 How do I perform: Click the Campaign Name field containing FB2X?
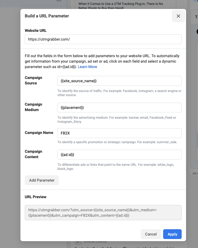point(119,133)
